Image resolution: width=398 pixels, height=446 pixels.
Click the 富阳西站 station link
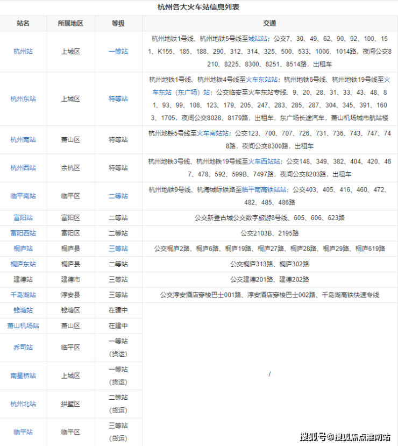coord(23,233)
